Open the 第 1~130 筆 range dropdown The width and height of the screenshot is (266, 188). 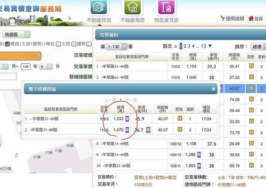(x=116, y=47)
